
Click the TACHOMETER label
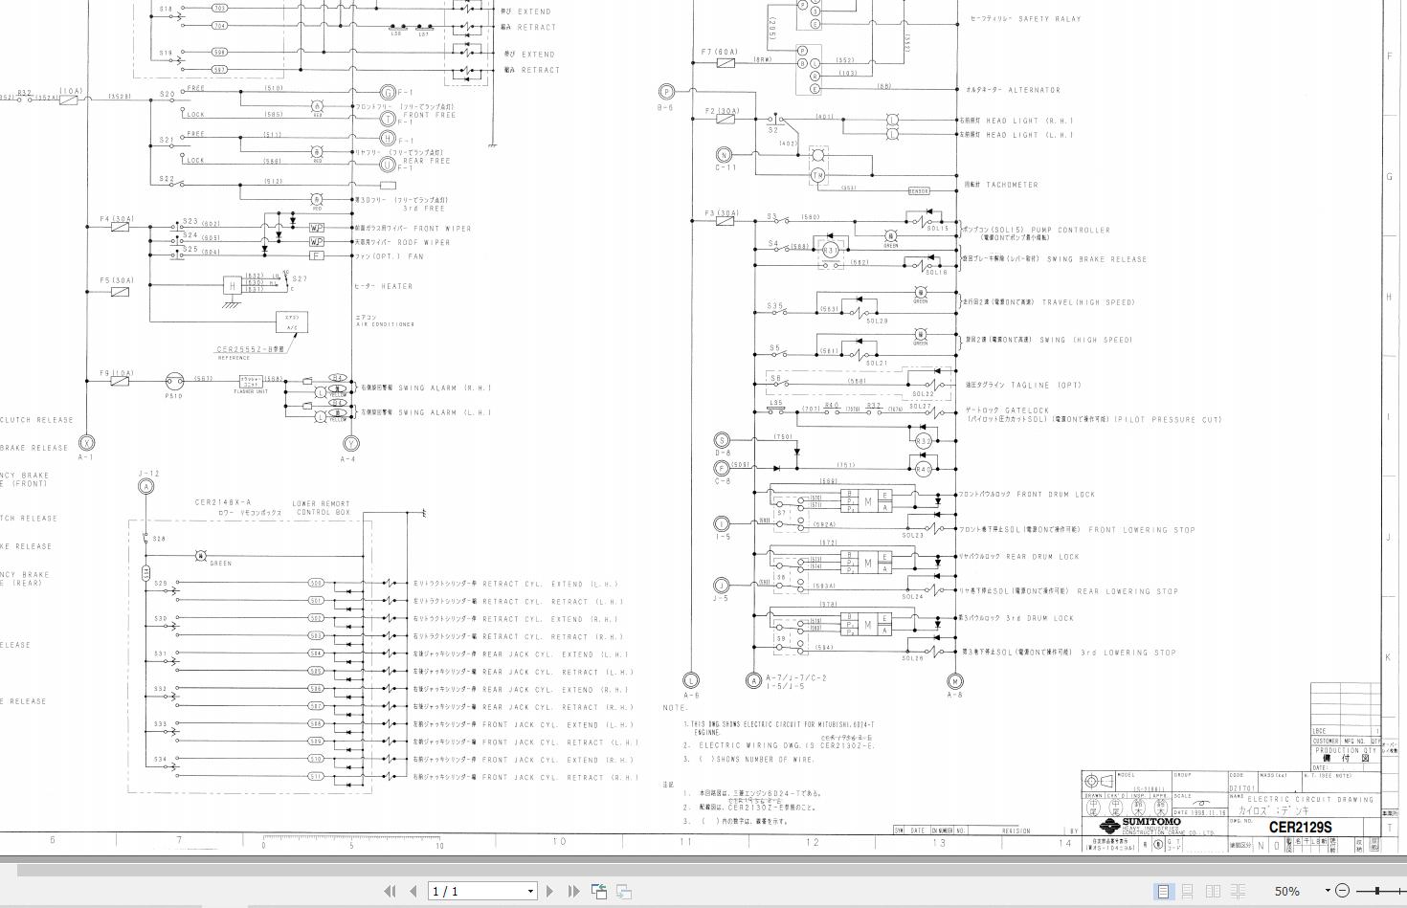(x=1012, y=185)
